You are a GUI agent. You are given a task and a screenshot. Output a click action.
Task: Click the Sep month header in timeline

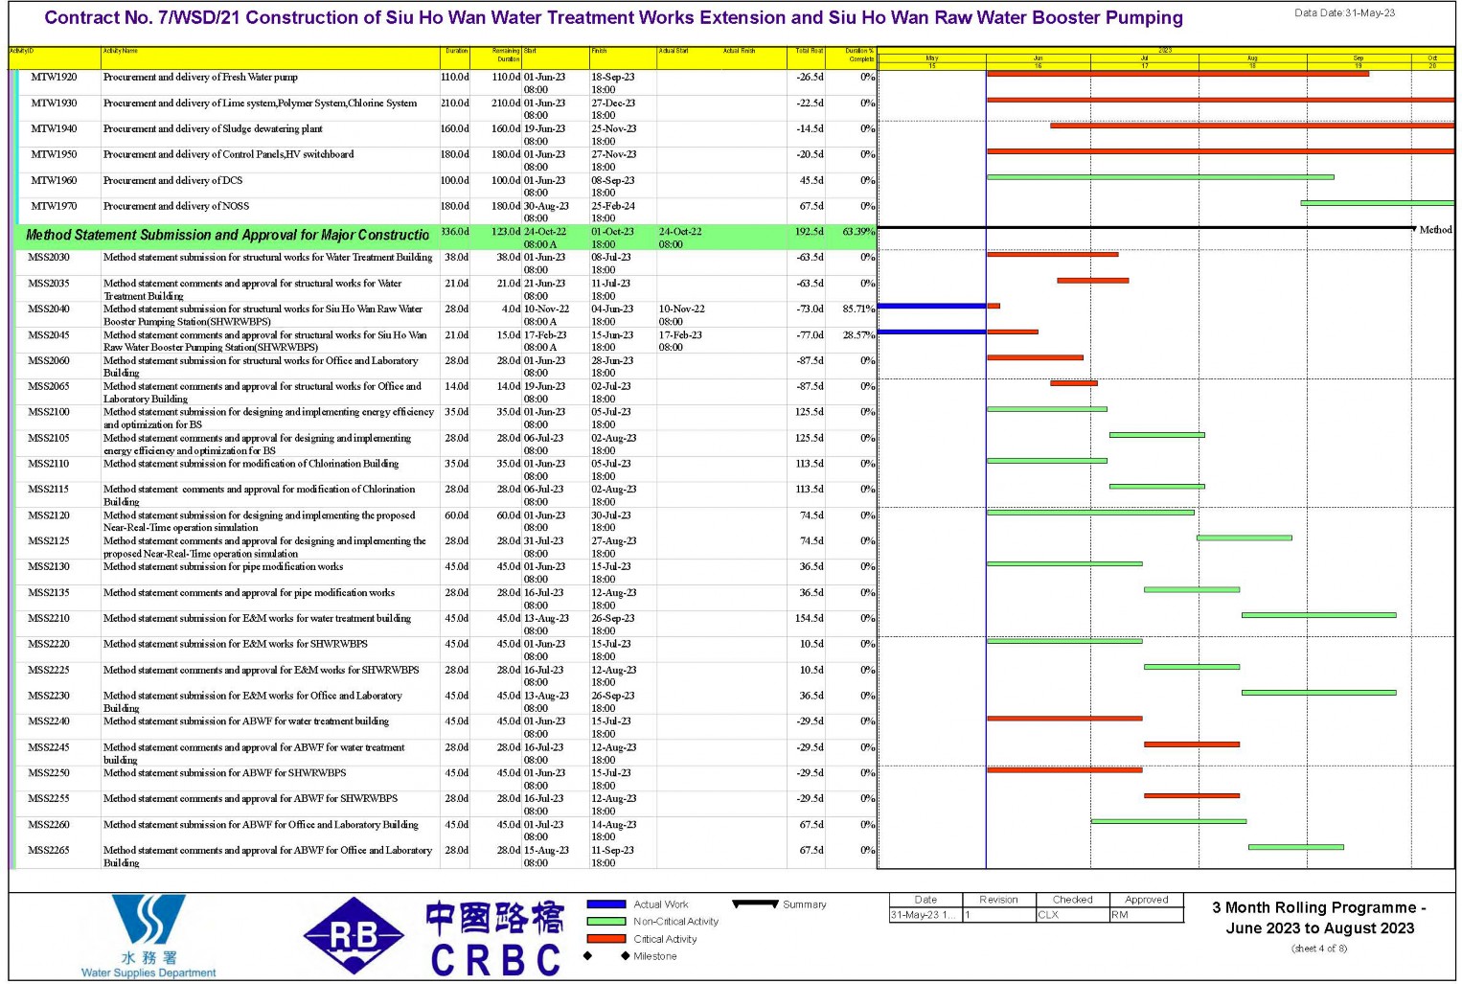point(1358,58)
